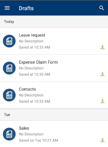Select the Tue section header
This screenshot has height=147, width=108.
(x=54, y=115)
